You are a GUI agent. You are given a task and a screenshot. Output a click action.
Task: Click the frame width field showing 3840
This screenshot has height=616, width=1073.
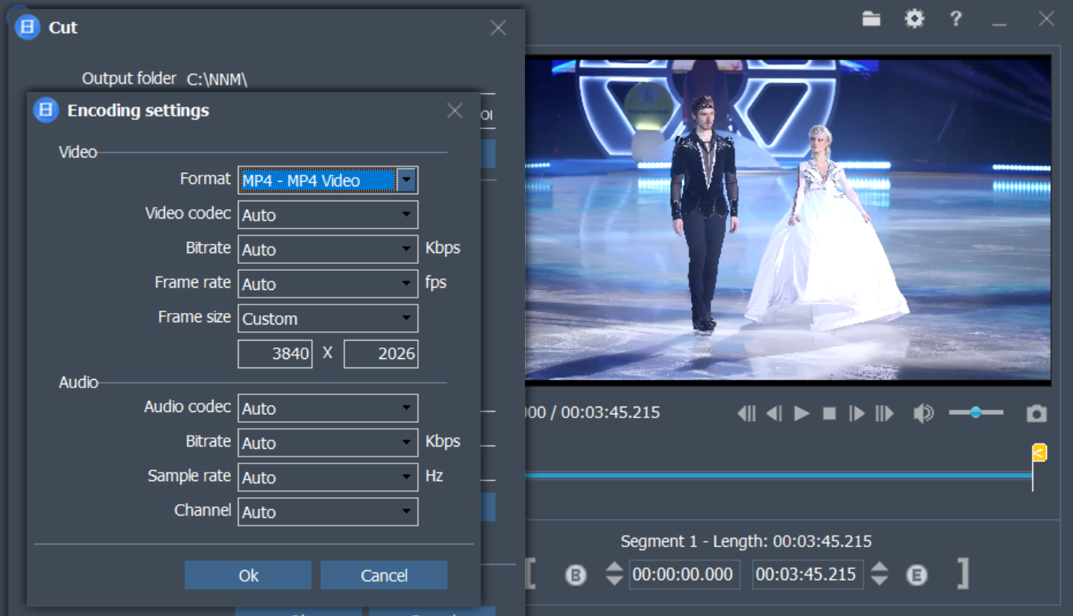pyautogui.click(x=275, y=354)
